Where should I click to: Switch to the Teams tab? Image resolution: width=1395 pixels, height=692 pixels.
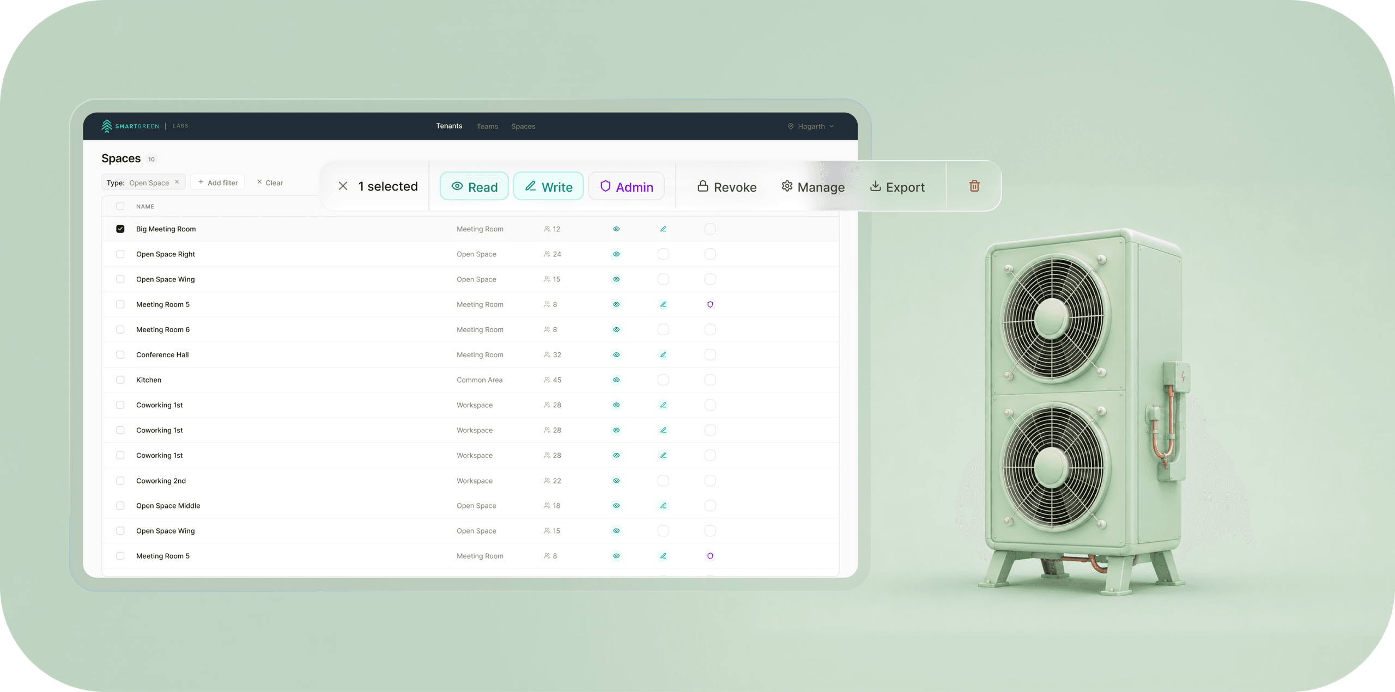(x=487, y=126)
